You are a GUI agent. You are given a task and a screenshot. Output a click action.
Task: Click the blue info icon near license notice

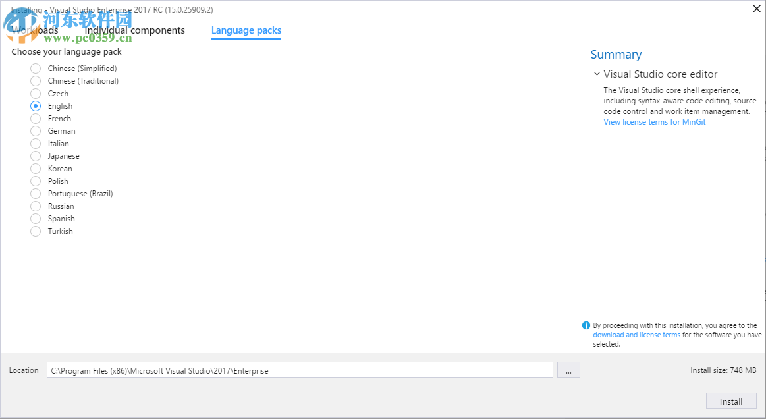click(586, 325)
